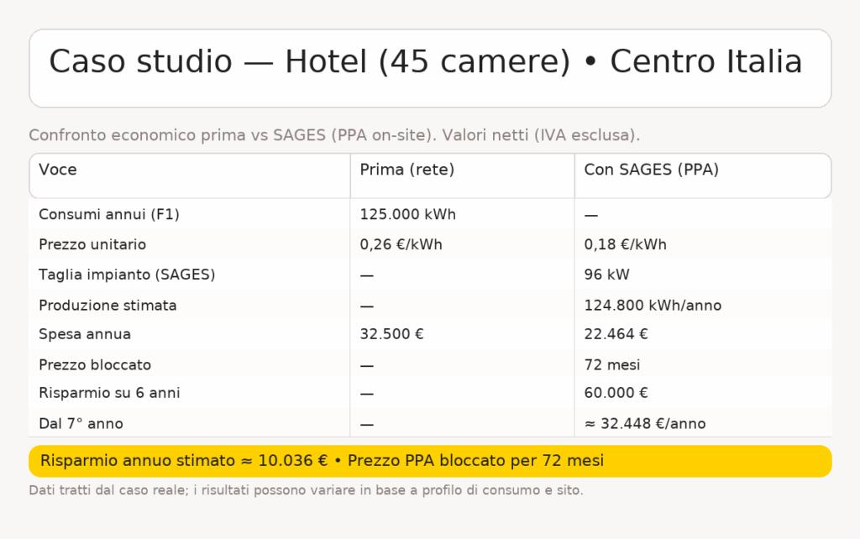
Task: Select the 'Taglia impianto (SAGES)' row label
Action: point(127,275)
